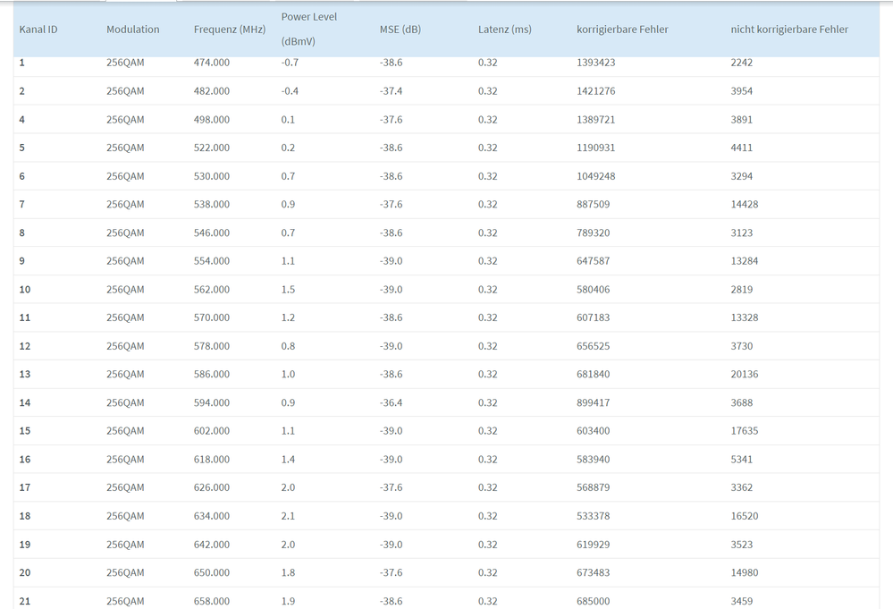Click correctable errors value 1049248
The width and height of the screenshot is (893, 609).
point(595,176)
